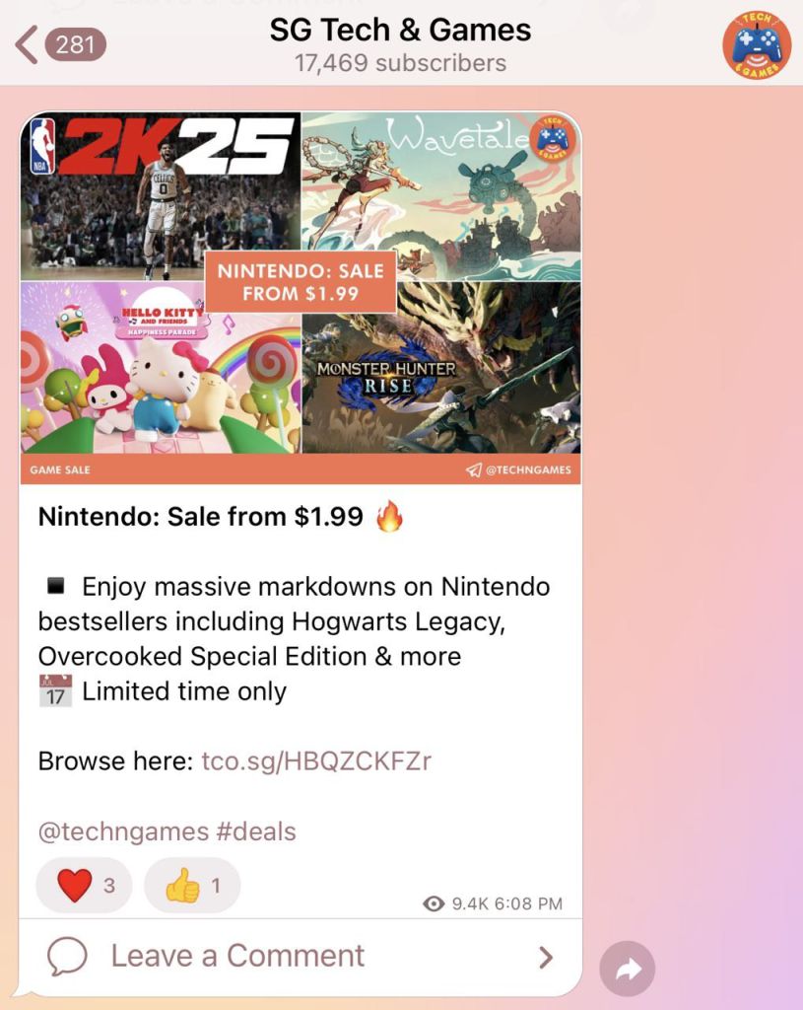Tap the #deals hashtag
This screenshot has height=1010, width=803.
point(256,831)
